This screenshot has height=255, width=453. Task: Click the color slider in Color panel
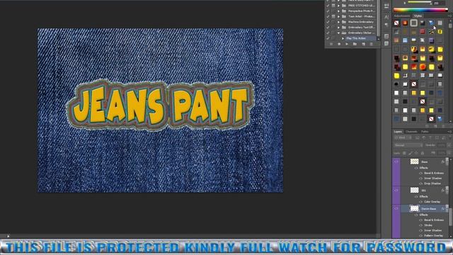[419, 3]
